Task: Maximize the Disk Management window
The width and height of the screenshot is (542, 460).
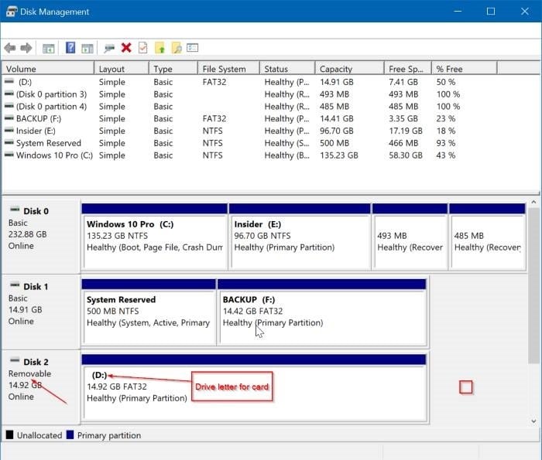Action: click(490, 12)
